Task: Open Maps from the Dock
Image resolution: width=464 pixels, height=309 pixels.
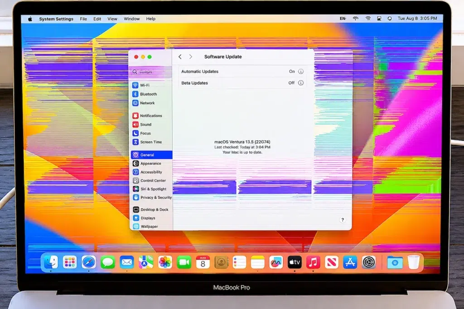Action: click(146, 262)
